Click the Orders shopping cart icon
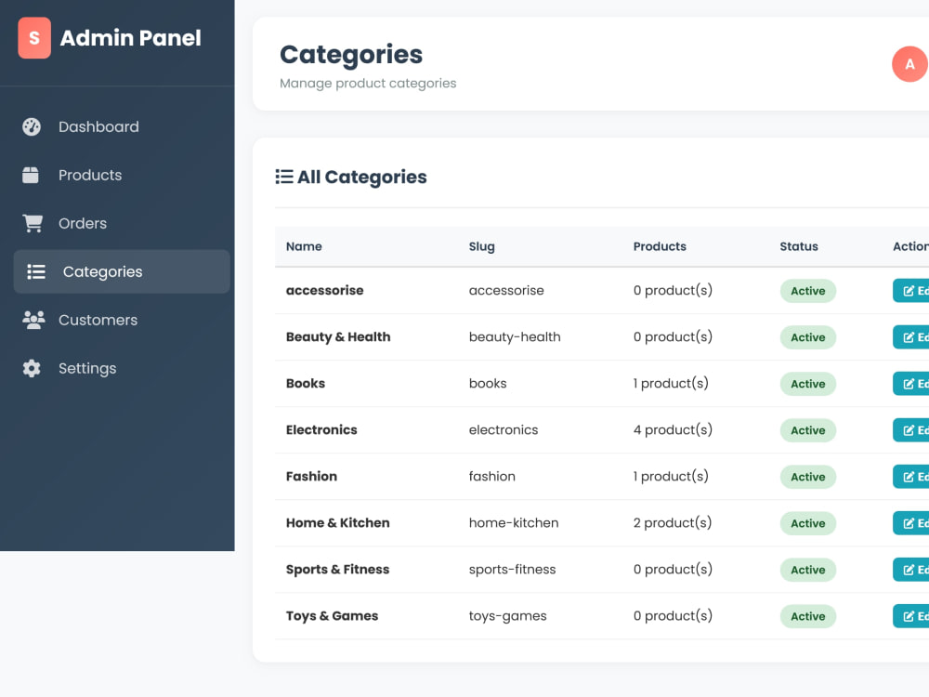 (33, 223)
